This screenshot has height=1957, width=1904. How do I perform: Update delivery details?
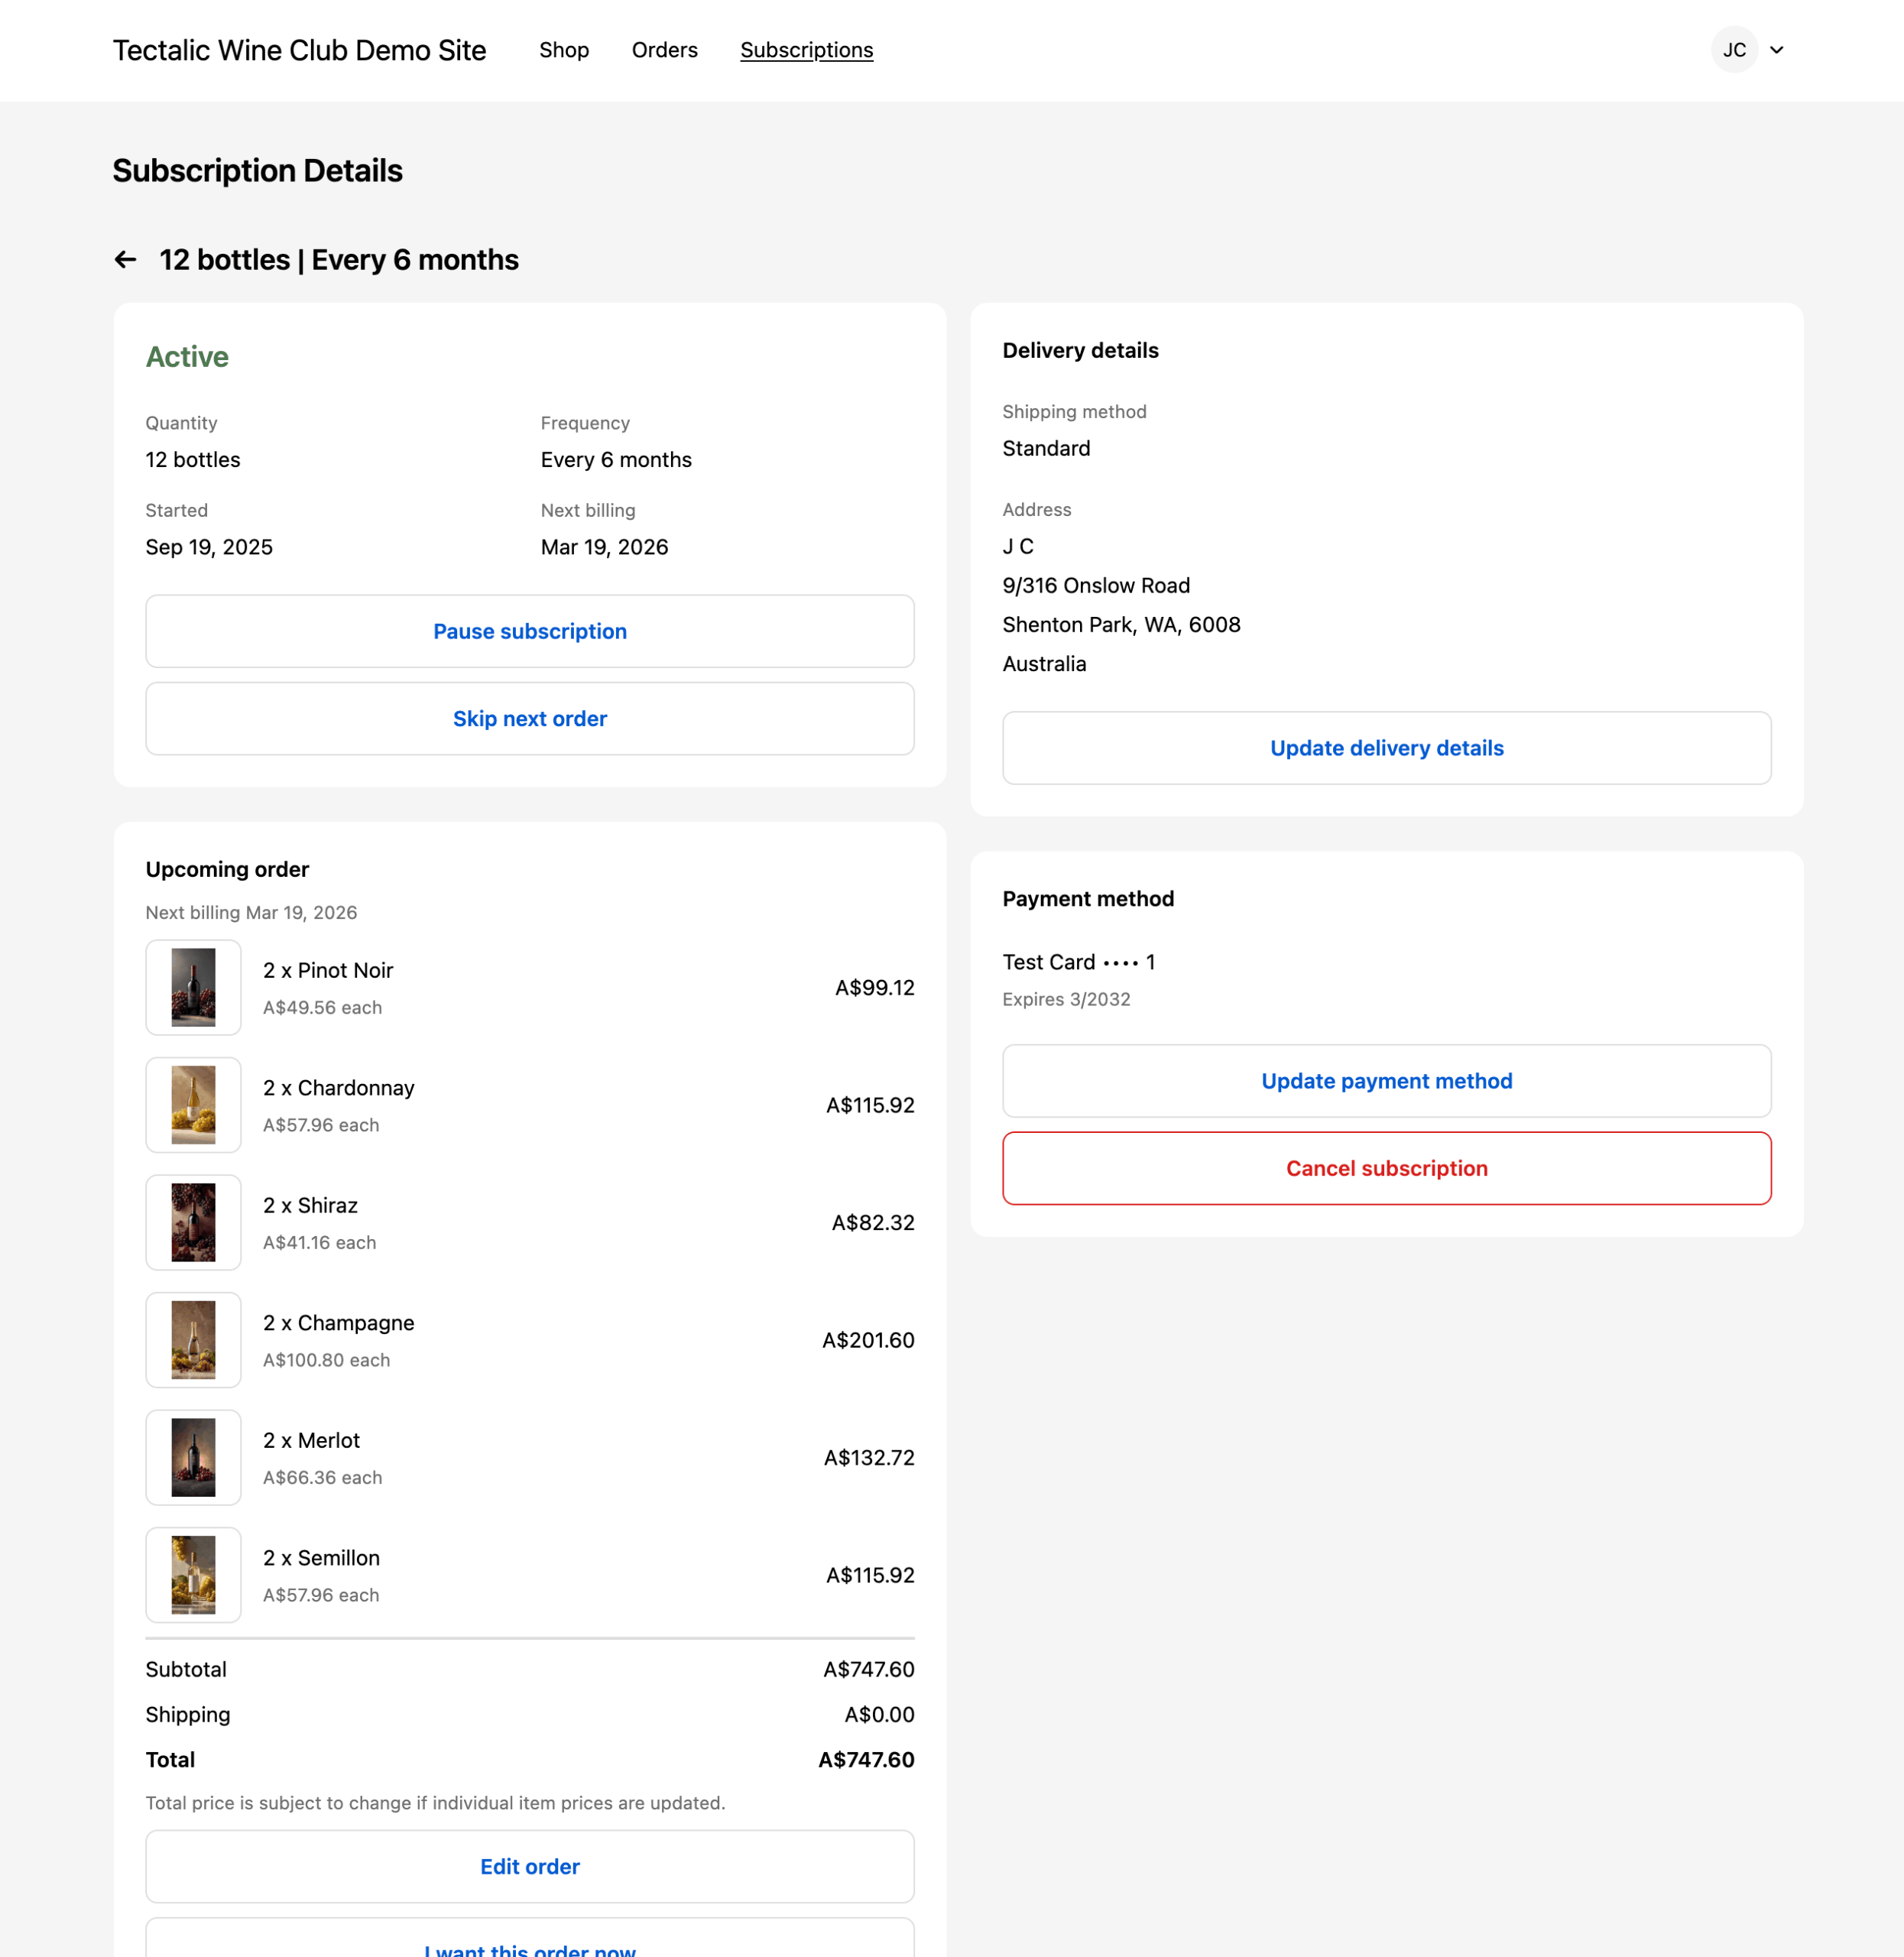click(1386, 747)
